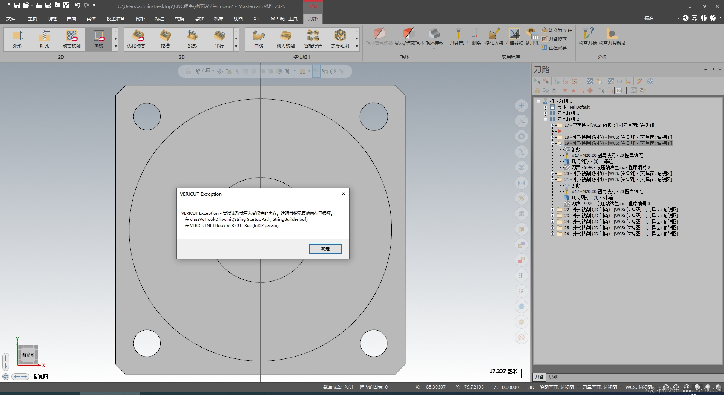
Task: Click select all operations icon in 刀路 panel
Action: click(x=537, y=81)
